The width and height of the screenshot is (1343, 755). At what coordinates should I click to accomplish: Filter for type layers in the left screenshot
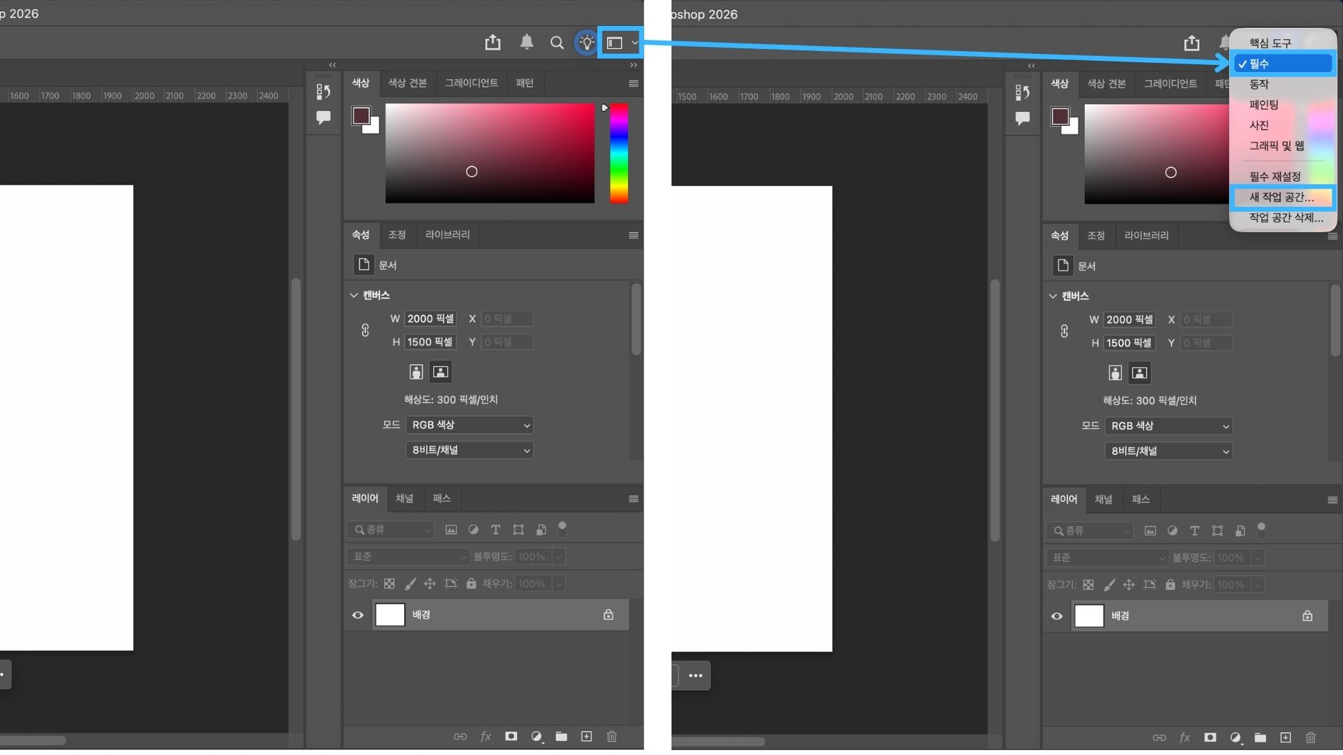pos(495,530)
